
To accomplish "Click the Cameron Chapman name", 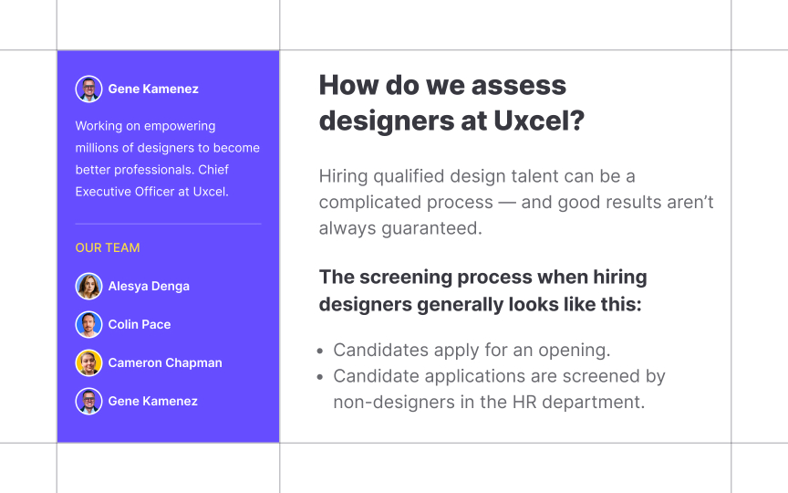I will coord(165,362).
